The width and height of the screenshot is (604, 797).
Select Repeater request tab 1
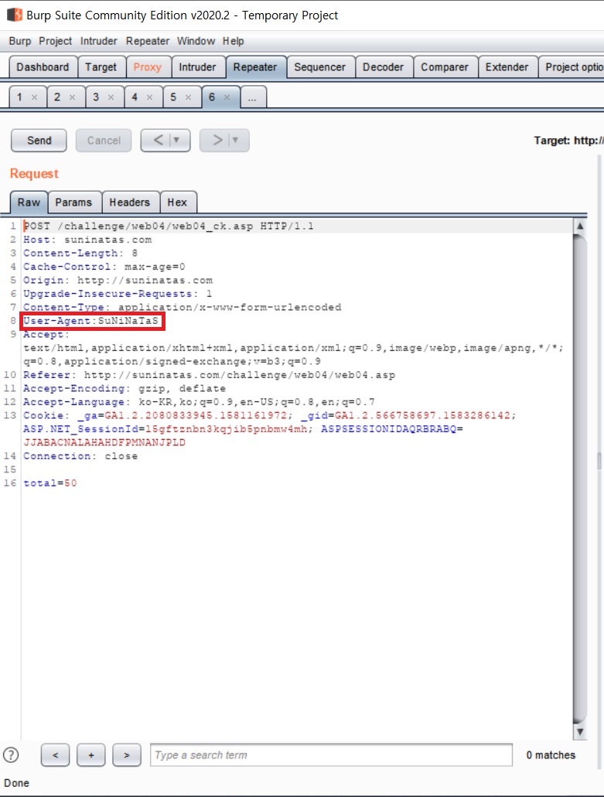(x=19, y=97)
